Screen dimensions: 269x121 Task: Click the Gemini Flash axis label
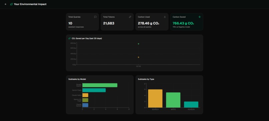77,90
